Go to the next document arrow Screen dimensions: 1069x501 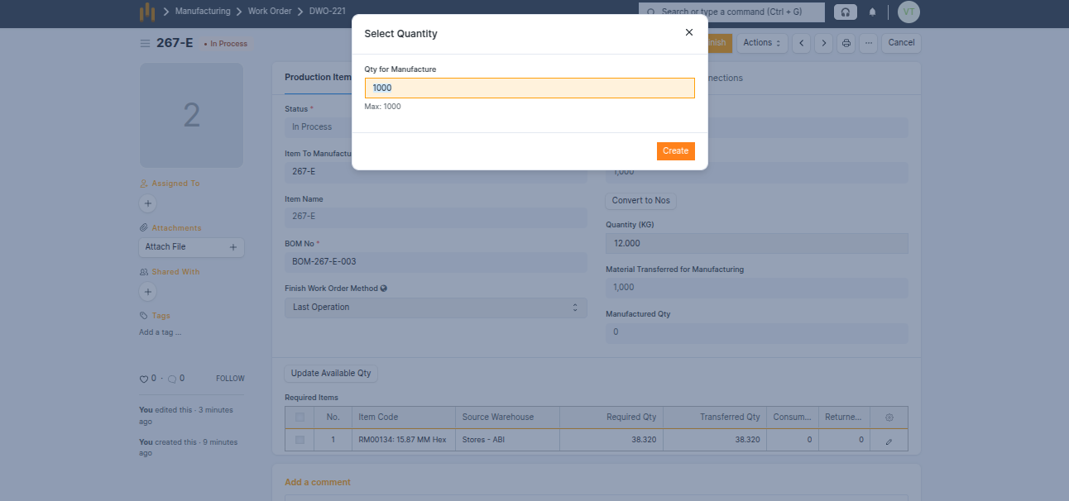[x=823, y=43]
